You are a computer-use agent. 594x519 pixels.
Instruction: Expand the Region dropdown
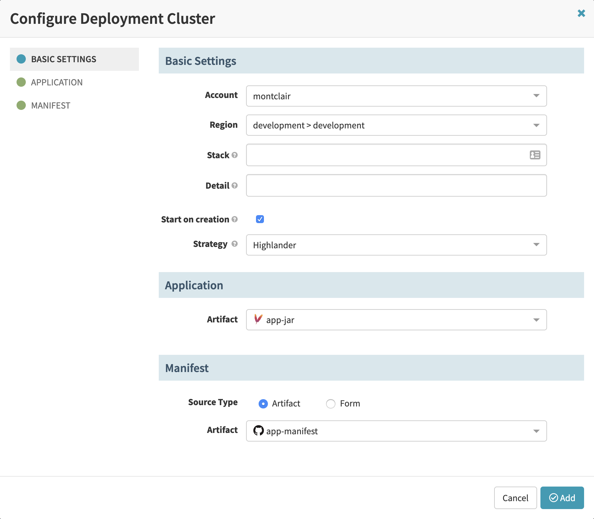coord(396,125)
